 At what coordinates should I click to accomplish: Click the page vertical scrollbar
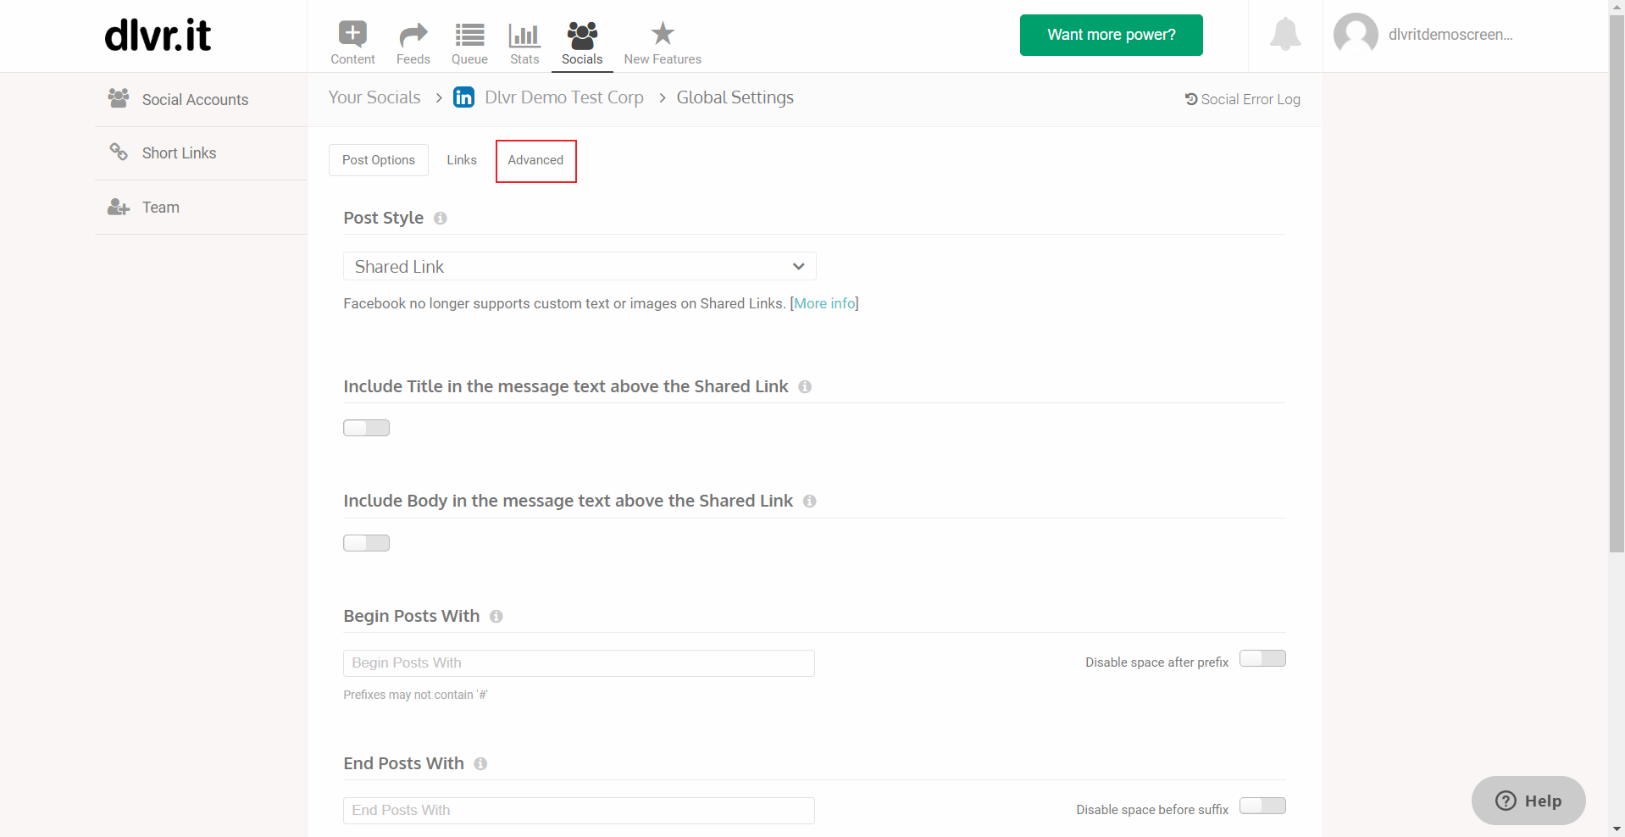pos(1617,284)
